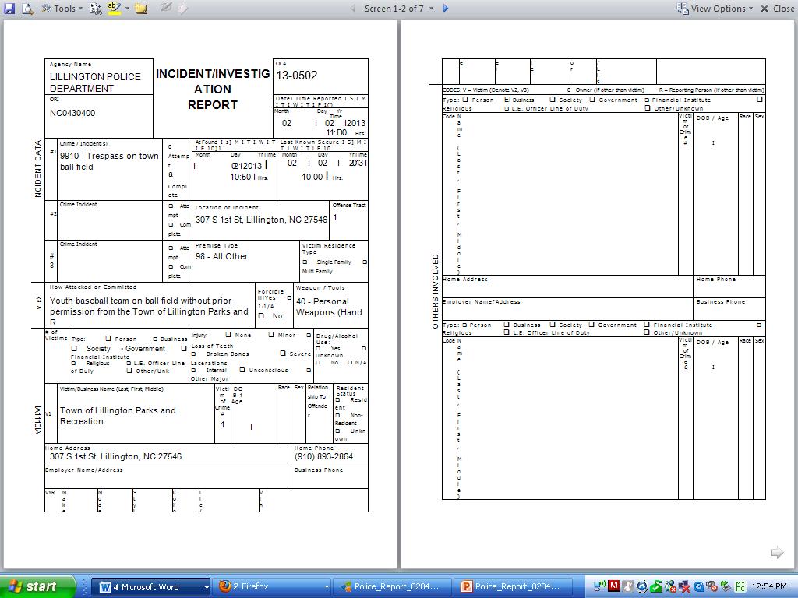Click the wireless network tray icon
The width and height of the screenshot is (798, 598).
[x=601, y=586]
